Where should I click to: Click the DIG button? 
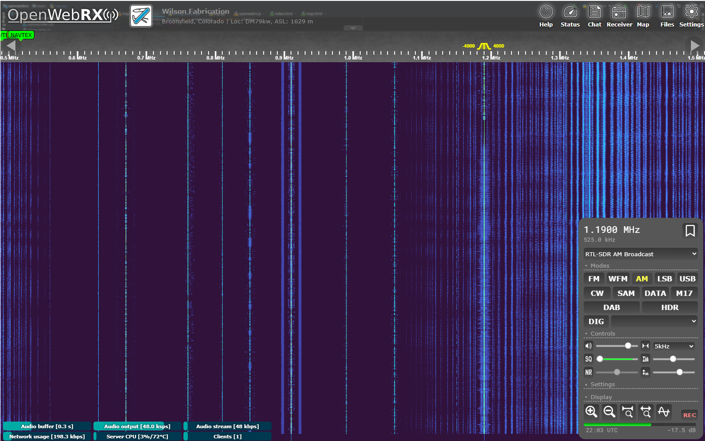click(596, 321)
